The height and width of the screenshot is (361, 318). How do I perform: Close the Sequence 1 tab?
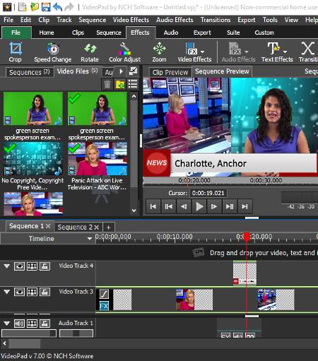pos(48,226)
